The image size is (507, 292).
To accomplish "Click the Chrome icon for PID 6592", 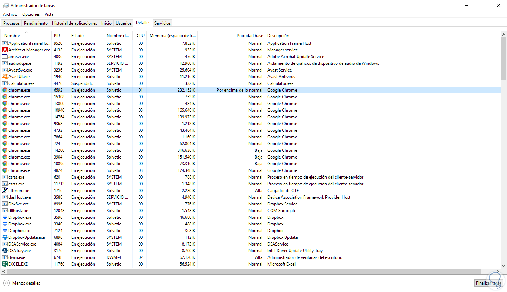I will [5, 90].
